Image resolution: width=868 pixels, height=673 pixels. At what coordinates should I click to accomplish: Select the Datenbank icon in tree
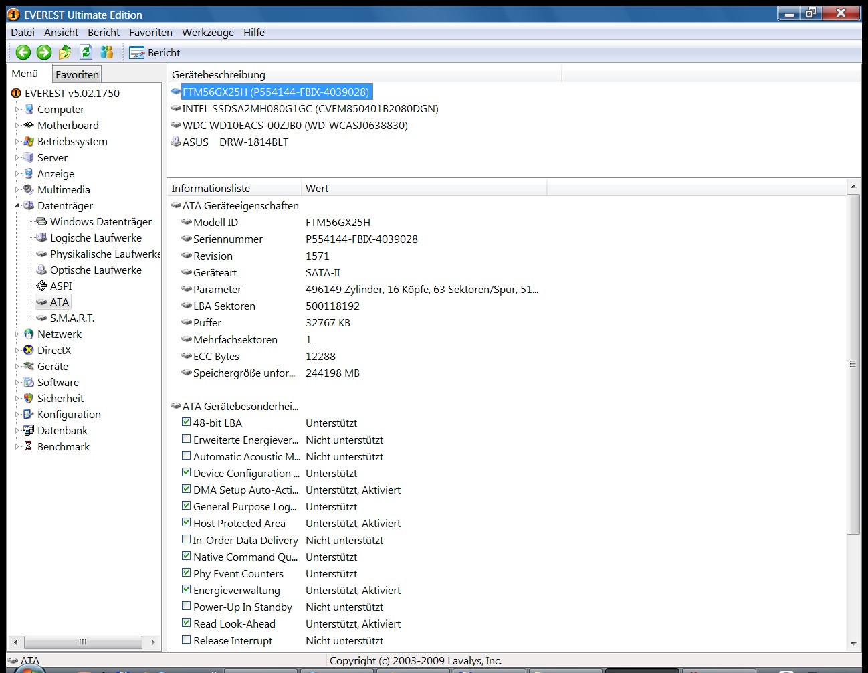[29, 430]
